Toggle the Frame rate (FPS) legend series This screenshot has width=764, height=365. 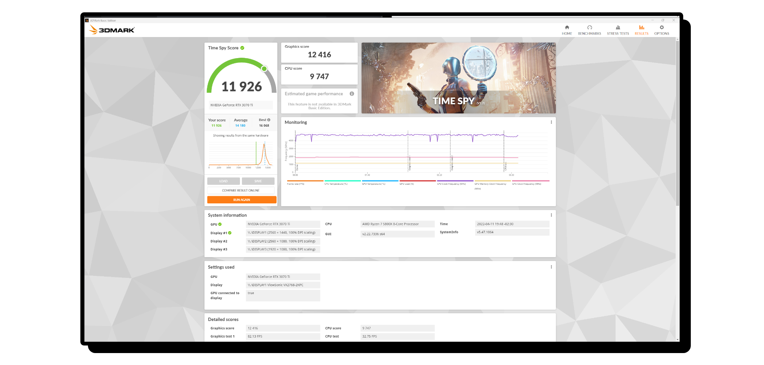[x=305, y=182]
